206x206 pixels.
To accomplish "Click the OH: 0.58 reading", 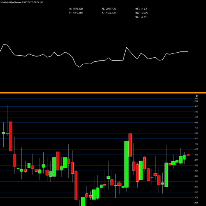I will [141, 13].
